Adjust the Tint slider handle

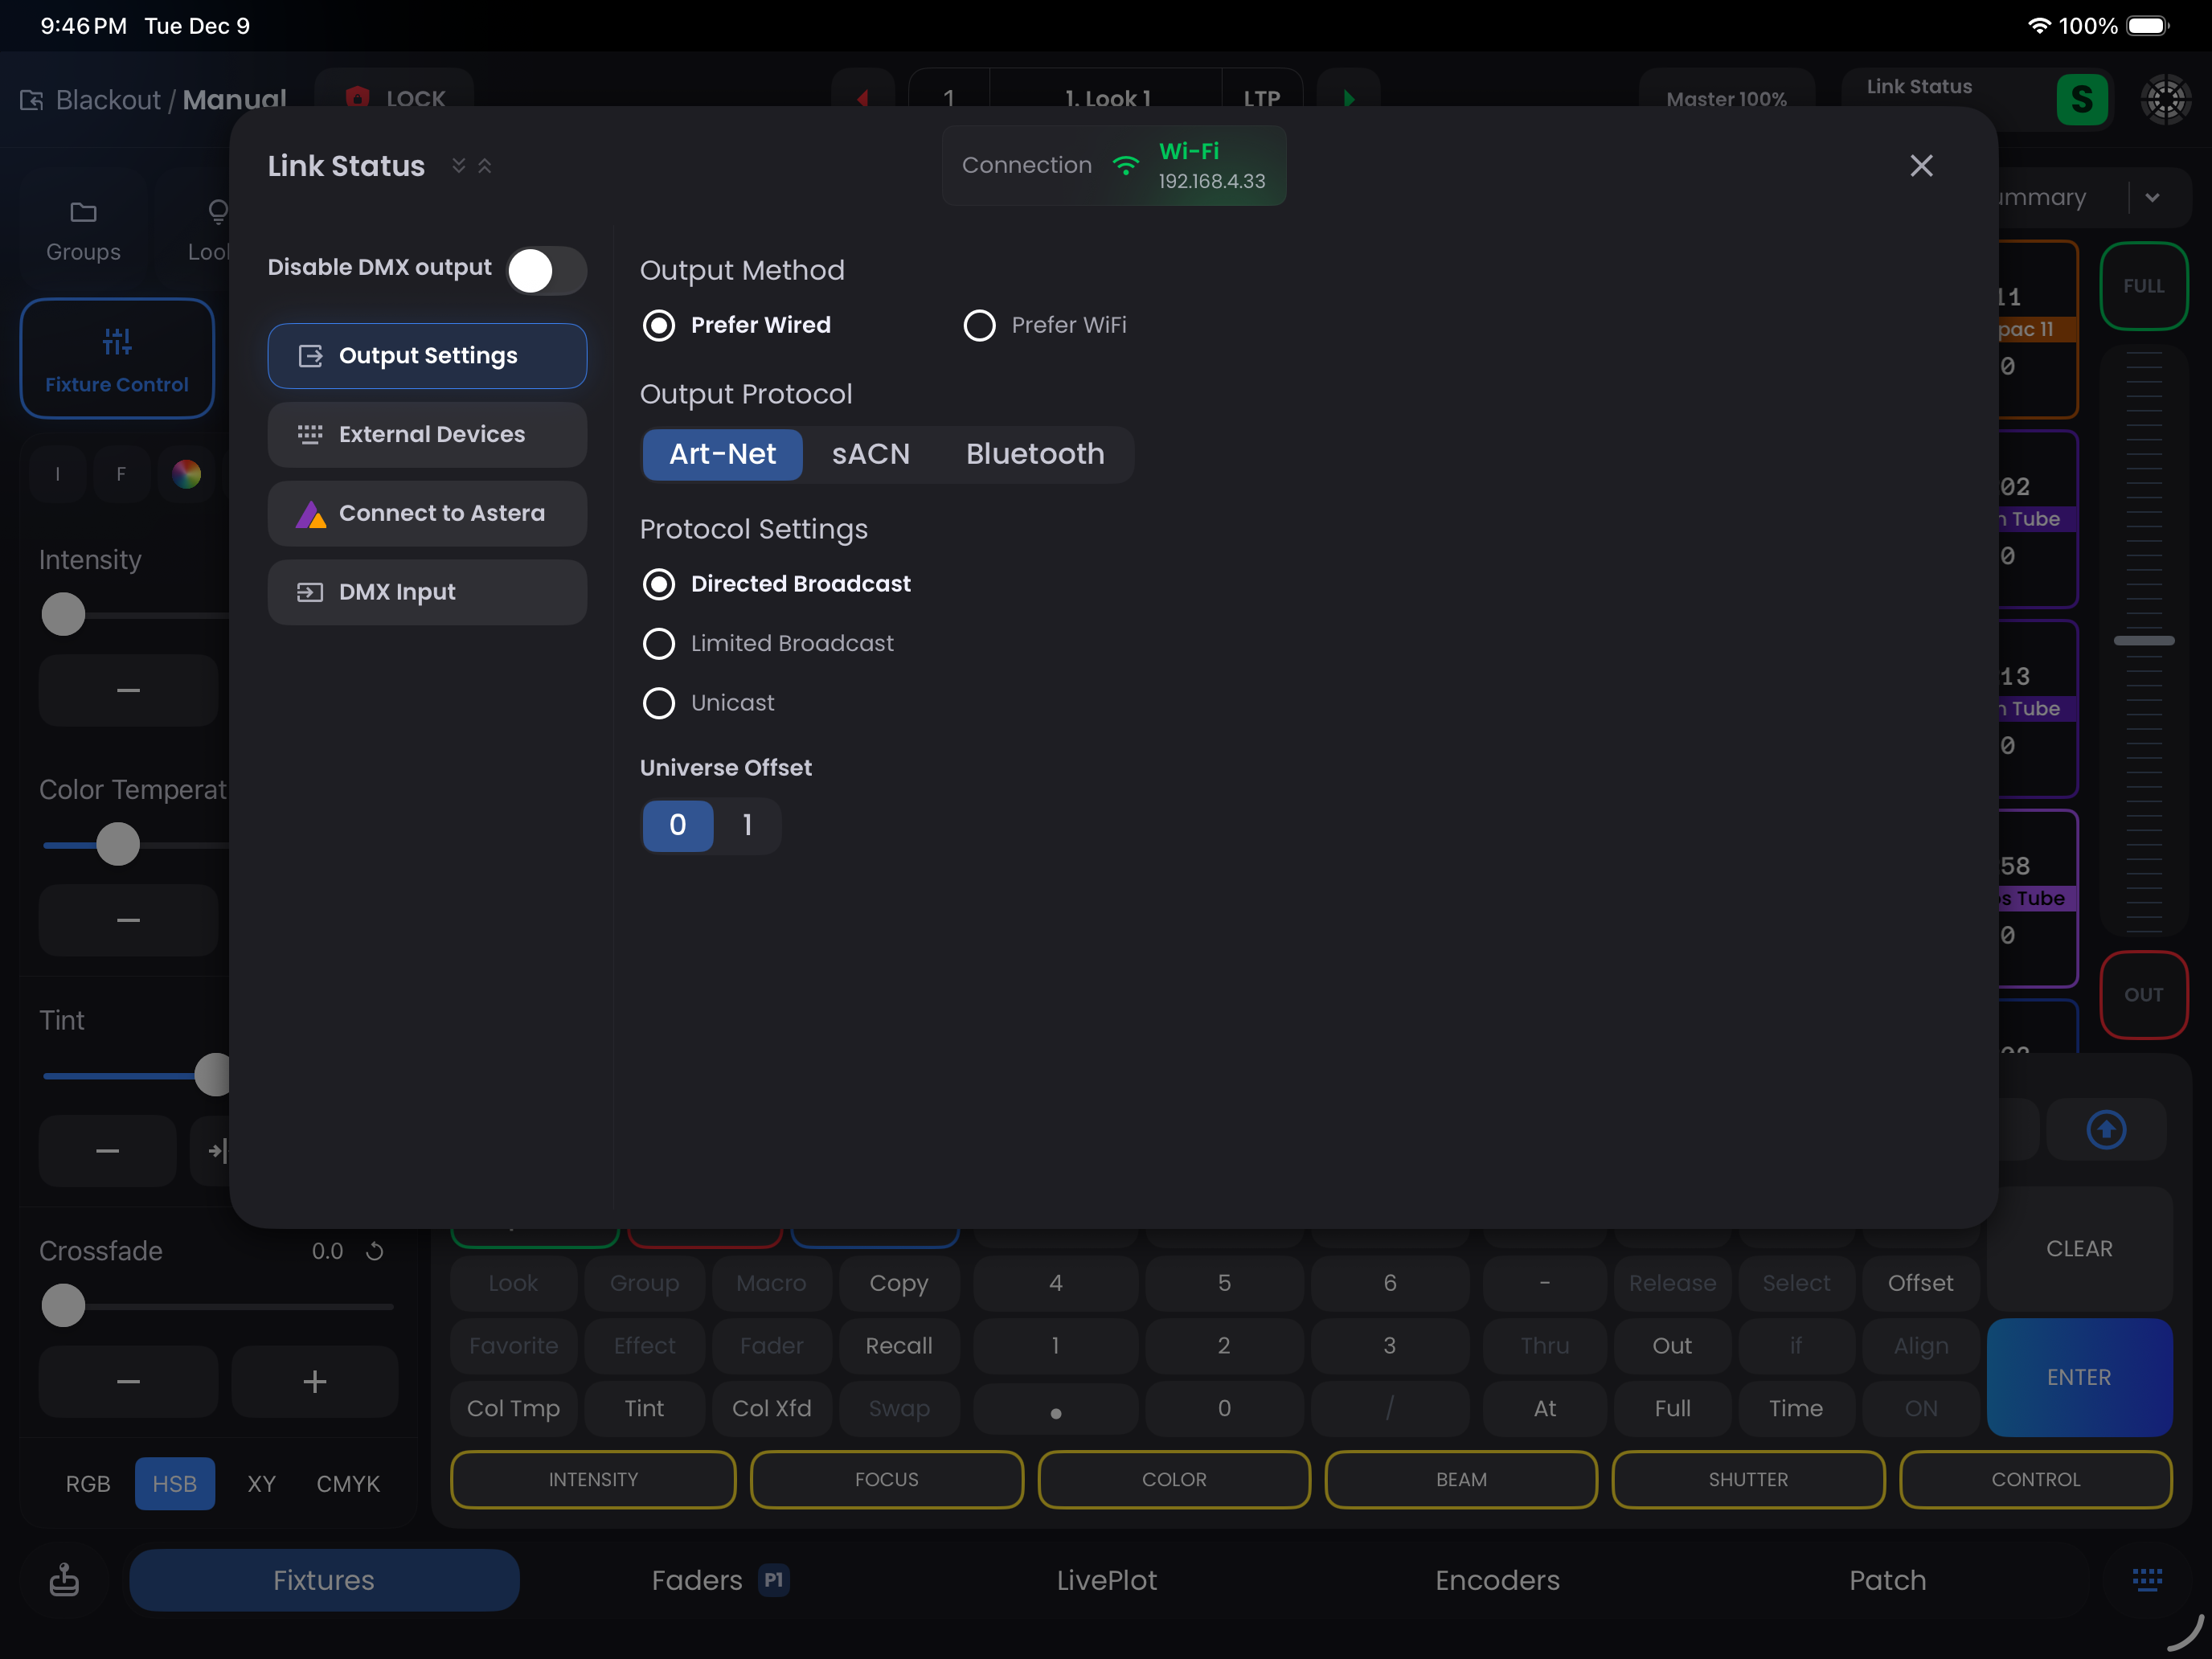coord(213,1075)
